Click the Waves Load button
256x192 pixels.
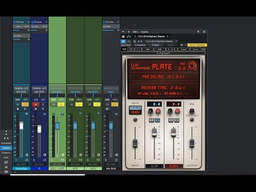pos(183,50)
